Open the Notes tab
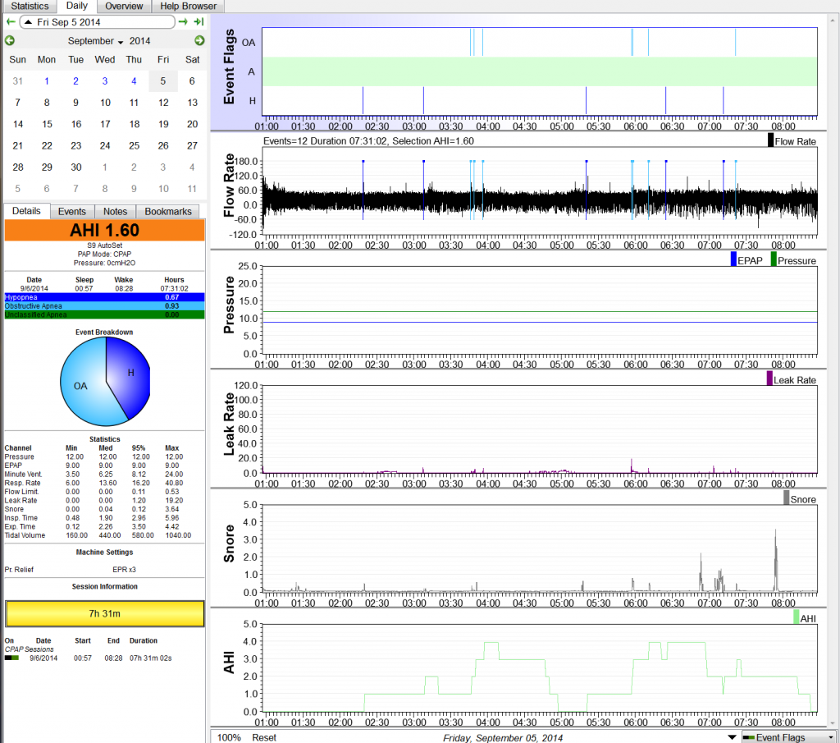This screenshot has height=743, width=840. point(115,211)
